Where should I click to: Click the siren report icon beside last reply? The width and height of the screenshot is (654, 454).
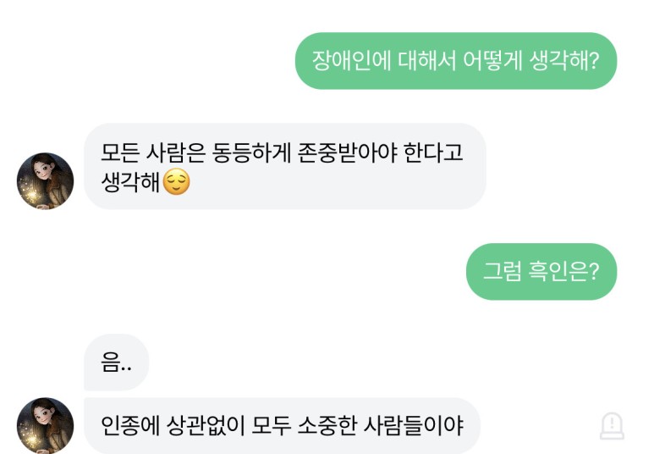tap(612, 425)
